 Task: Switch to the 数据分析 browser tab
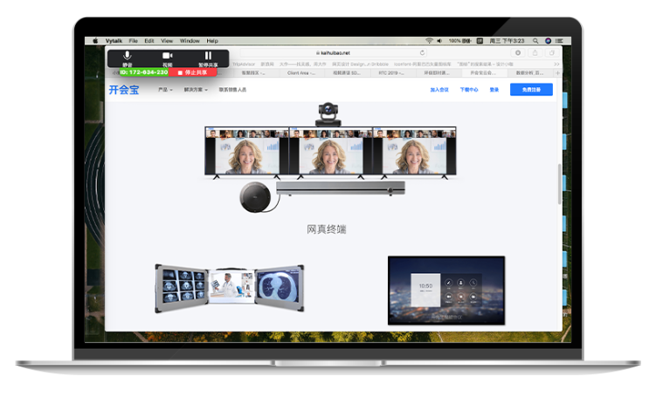(530, 73)
